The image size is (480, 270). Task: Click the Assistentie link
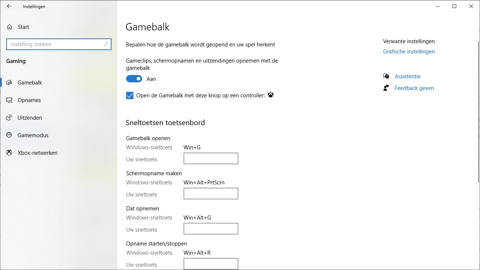coord(407,76)
